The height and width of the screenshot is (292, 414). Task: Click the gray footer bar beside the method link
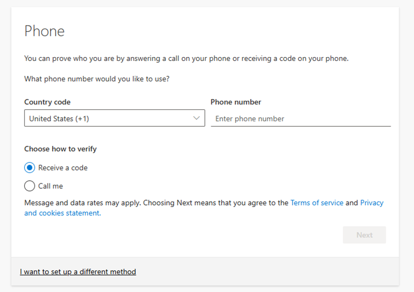272,272
